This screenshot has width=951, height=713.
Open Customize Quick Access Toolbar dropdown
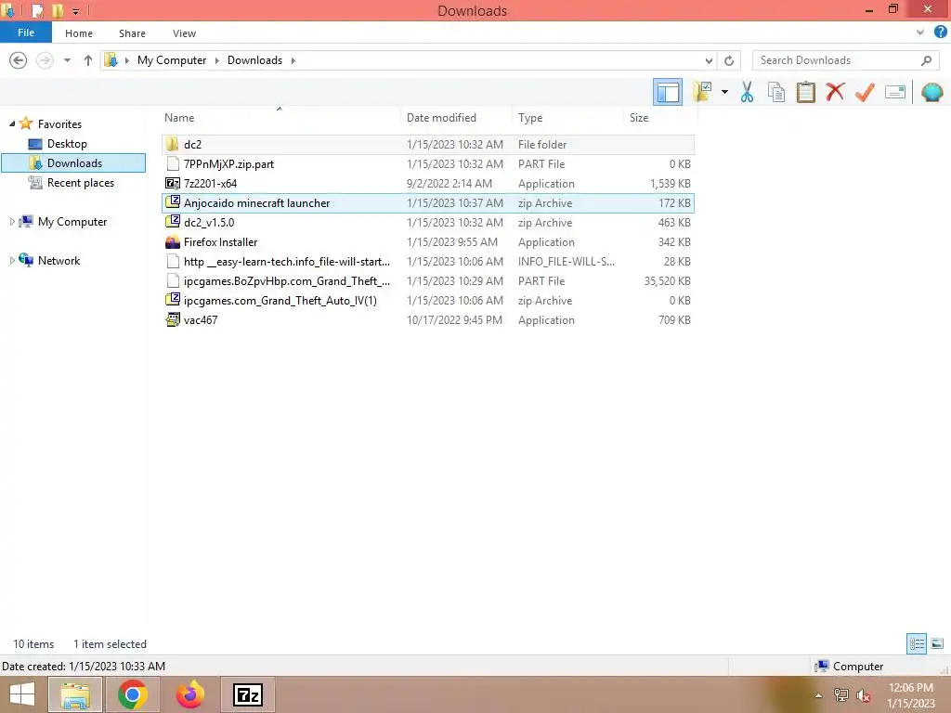tap(76, 11)
